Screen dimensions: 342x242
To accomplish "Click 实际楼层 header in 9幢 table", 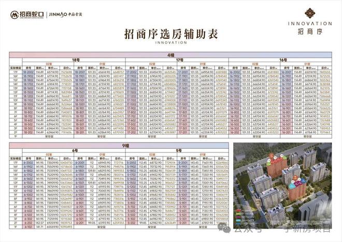I will [16, 159].
